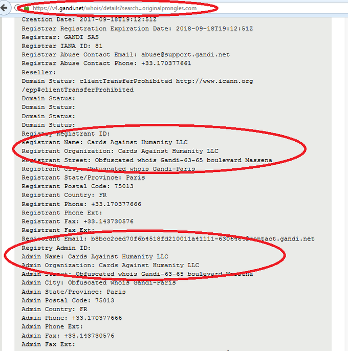Click 'Registrant Country: FR' line
The width and height of the screenshot is (348, 351).
[x=64, y=195]
